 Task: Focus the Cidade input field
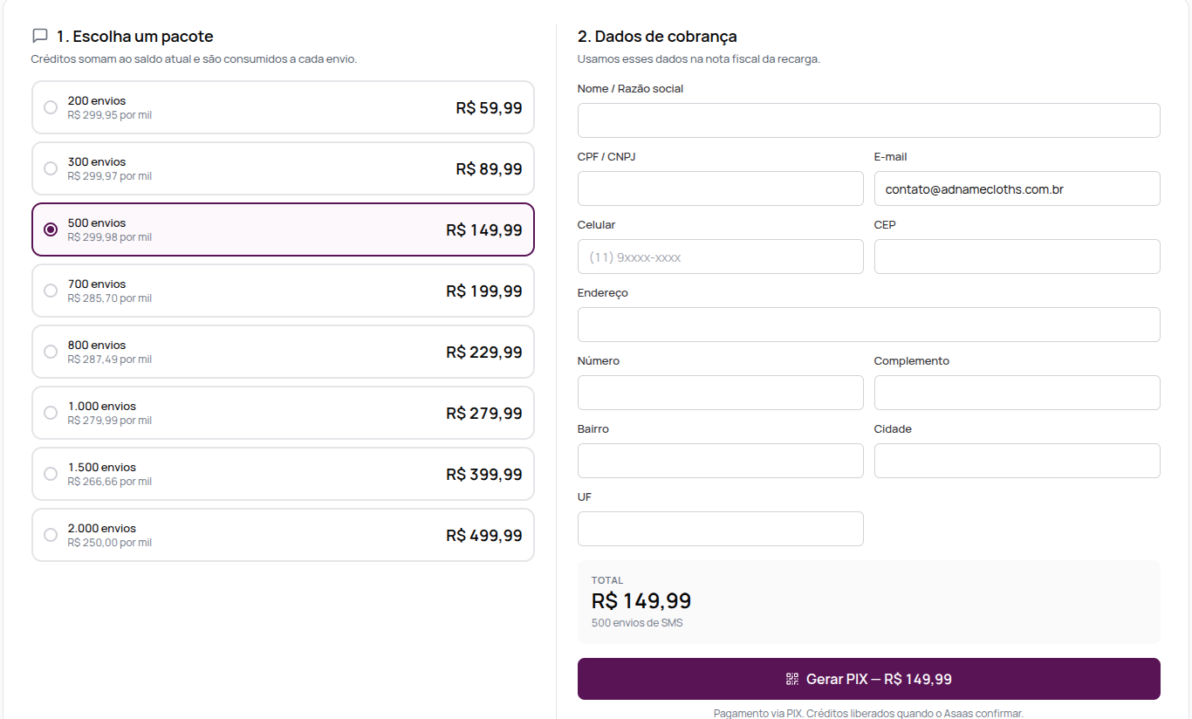click(1017, 461)
